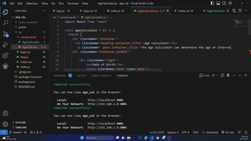Open the Search view in activity bar

point(5,23)
